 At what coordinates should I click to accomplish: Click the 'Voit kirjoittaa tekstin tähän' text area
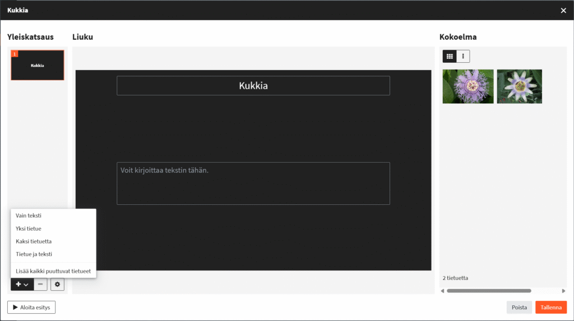(x=253, y=183)
